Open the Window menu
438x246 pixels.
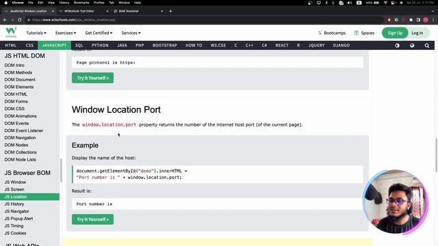(124, 3)
